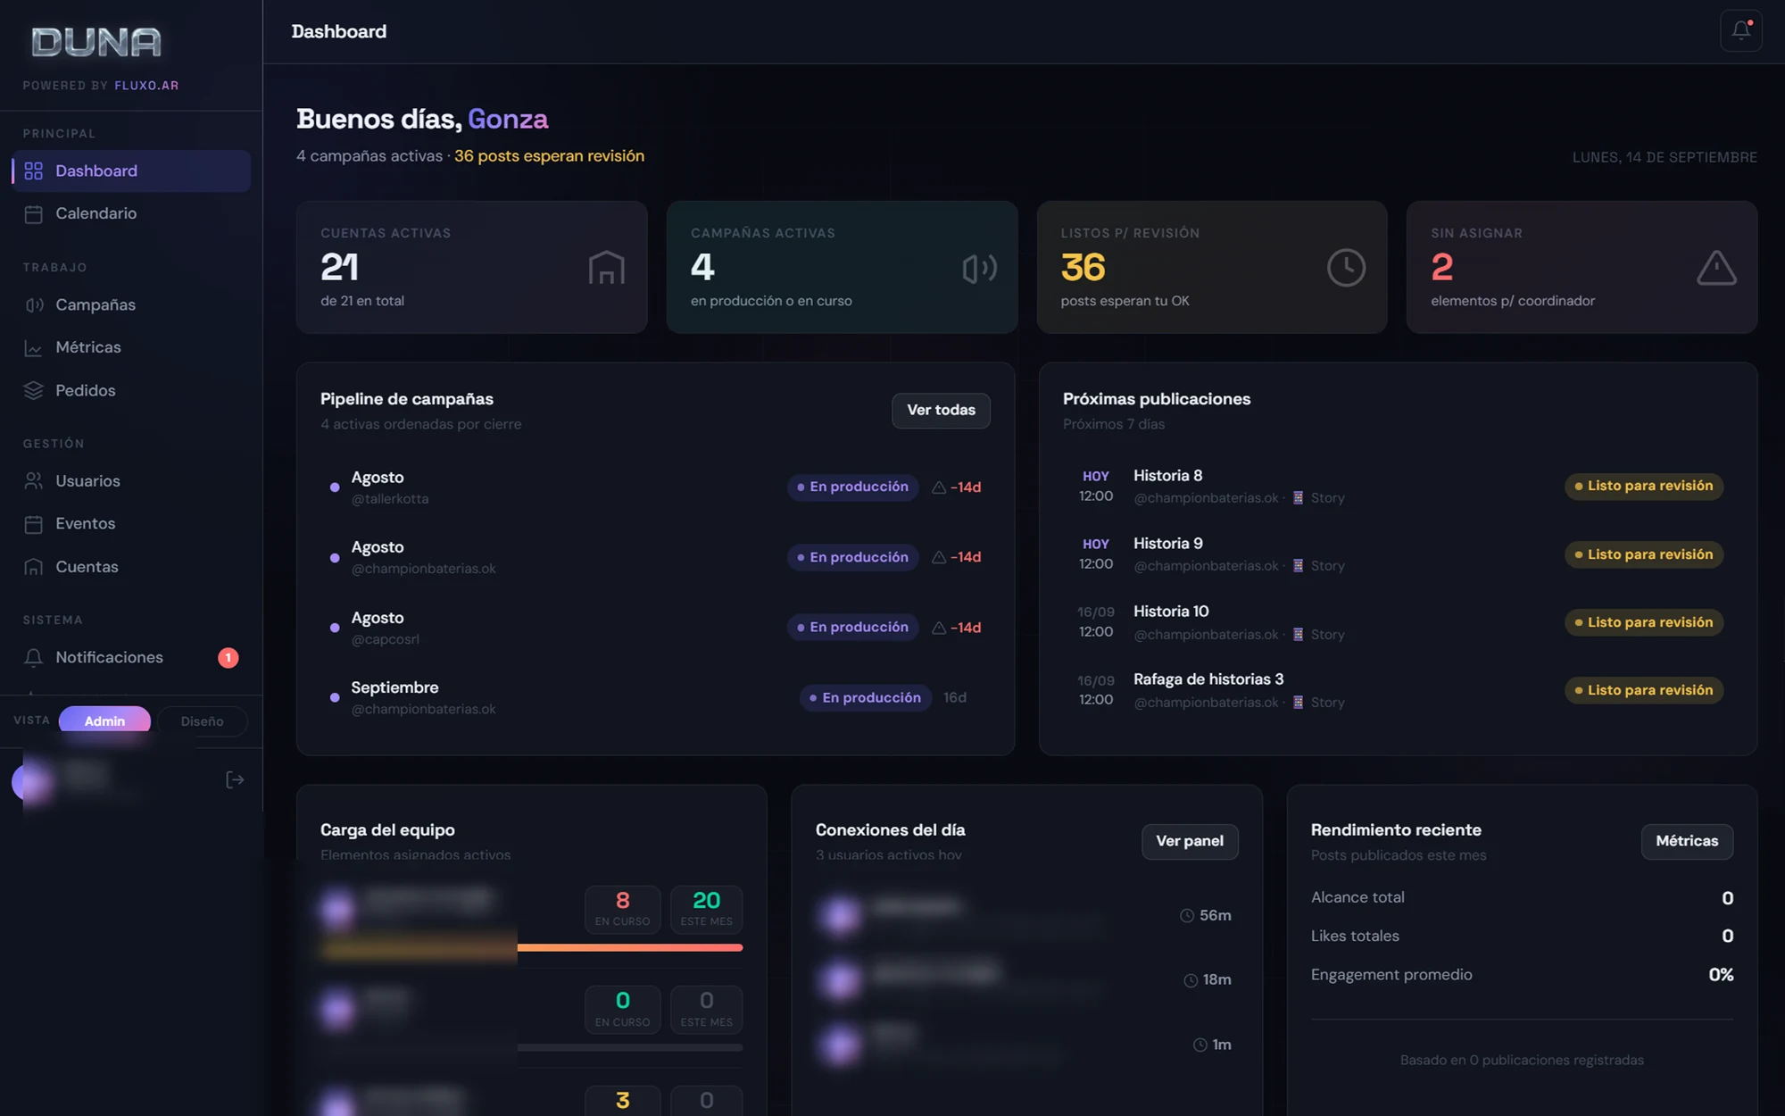The height and width of the screenshot is (1116, 1785).
Task: Click the megaphone icon in Campañas Activas card
Action: (x=979, y=268)
